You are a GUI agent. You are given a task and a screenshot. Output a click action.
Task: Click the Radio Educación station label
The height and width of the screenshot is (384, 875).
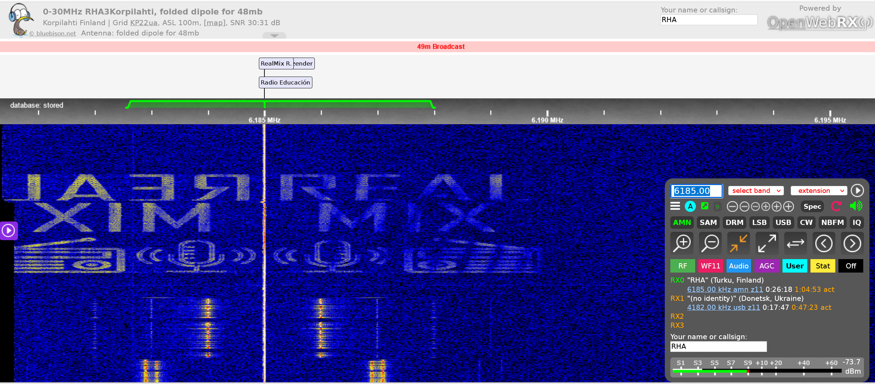tap(285, 82)
